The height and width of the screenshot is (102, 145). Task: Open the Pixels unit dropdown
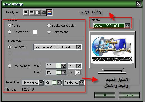[79, 66]
